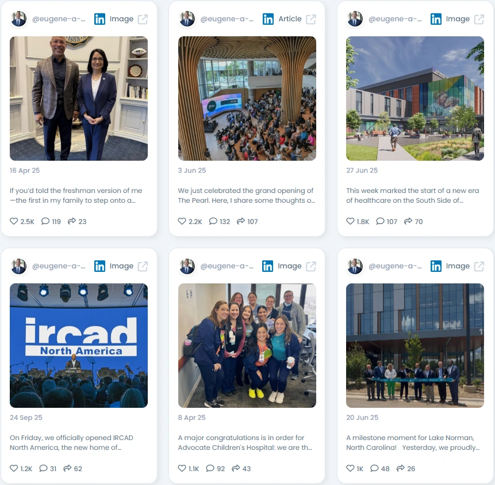Click the LinkedIn icon on IRCAD post card
495x485 pixels.
click(100, 266)
